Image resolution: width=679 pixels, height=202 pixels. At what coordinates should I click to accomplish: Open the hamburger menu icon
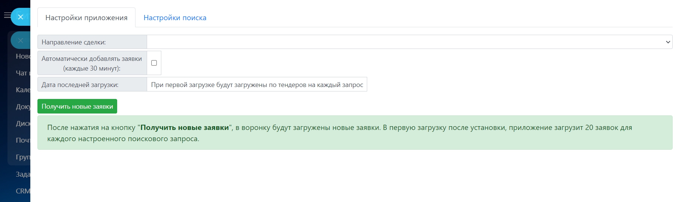click(x=7, y=15)
